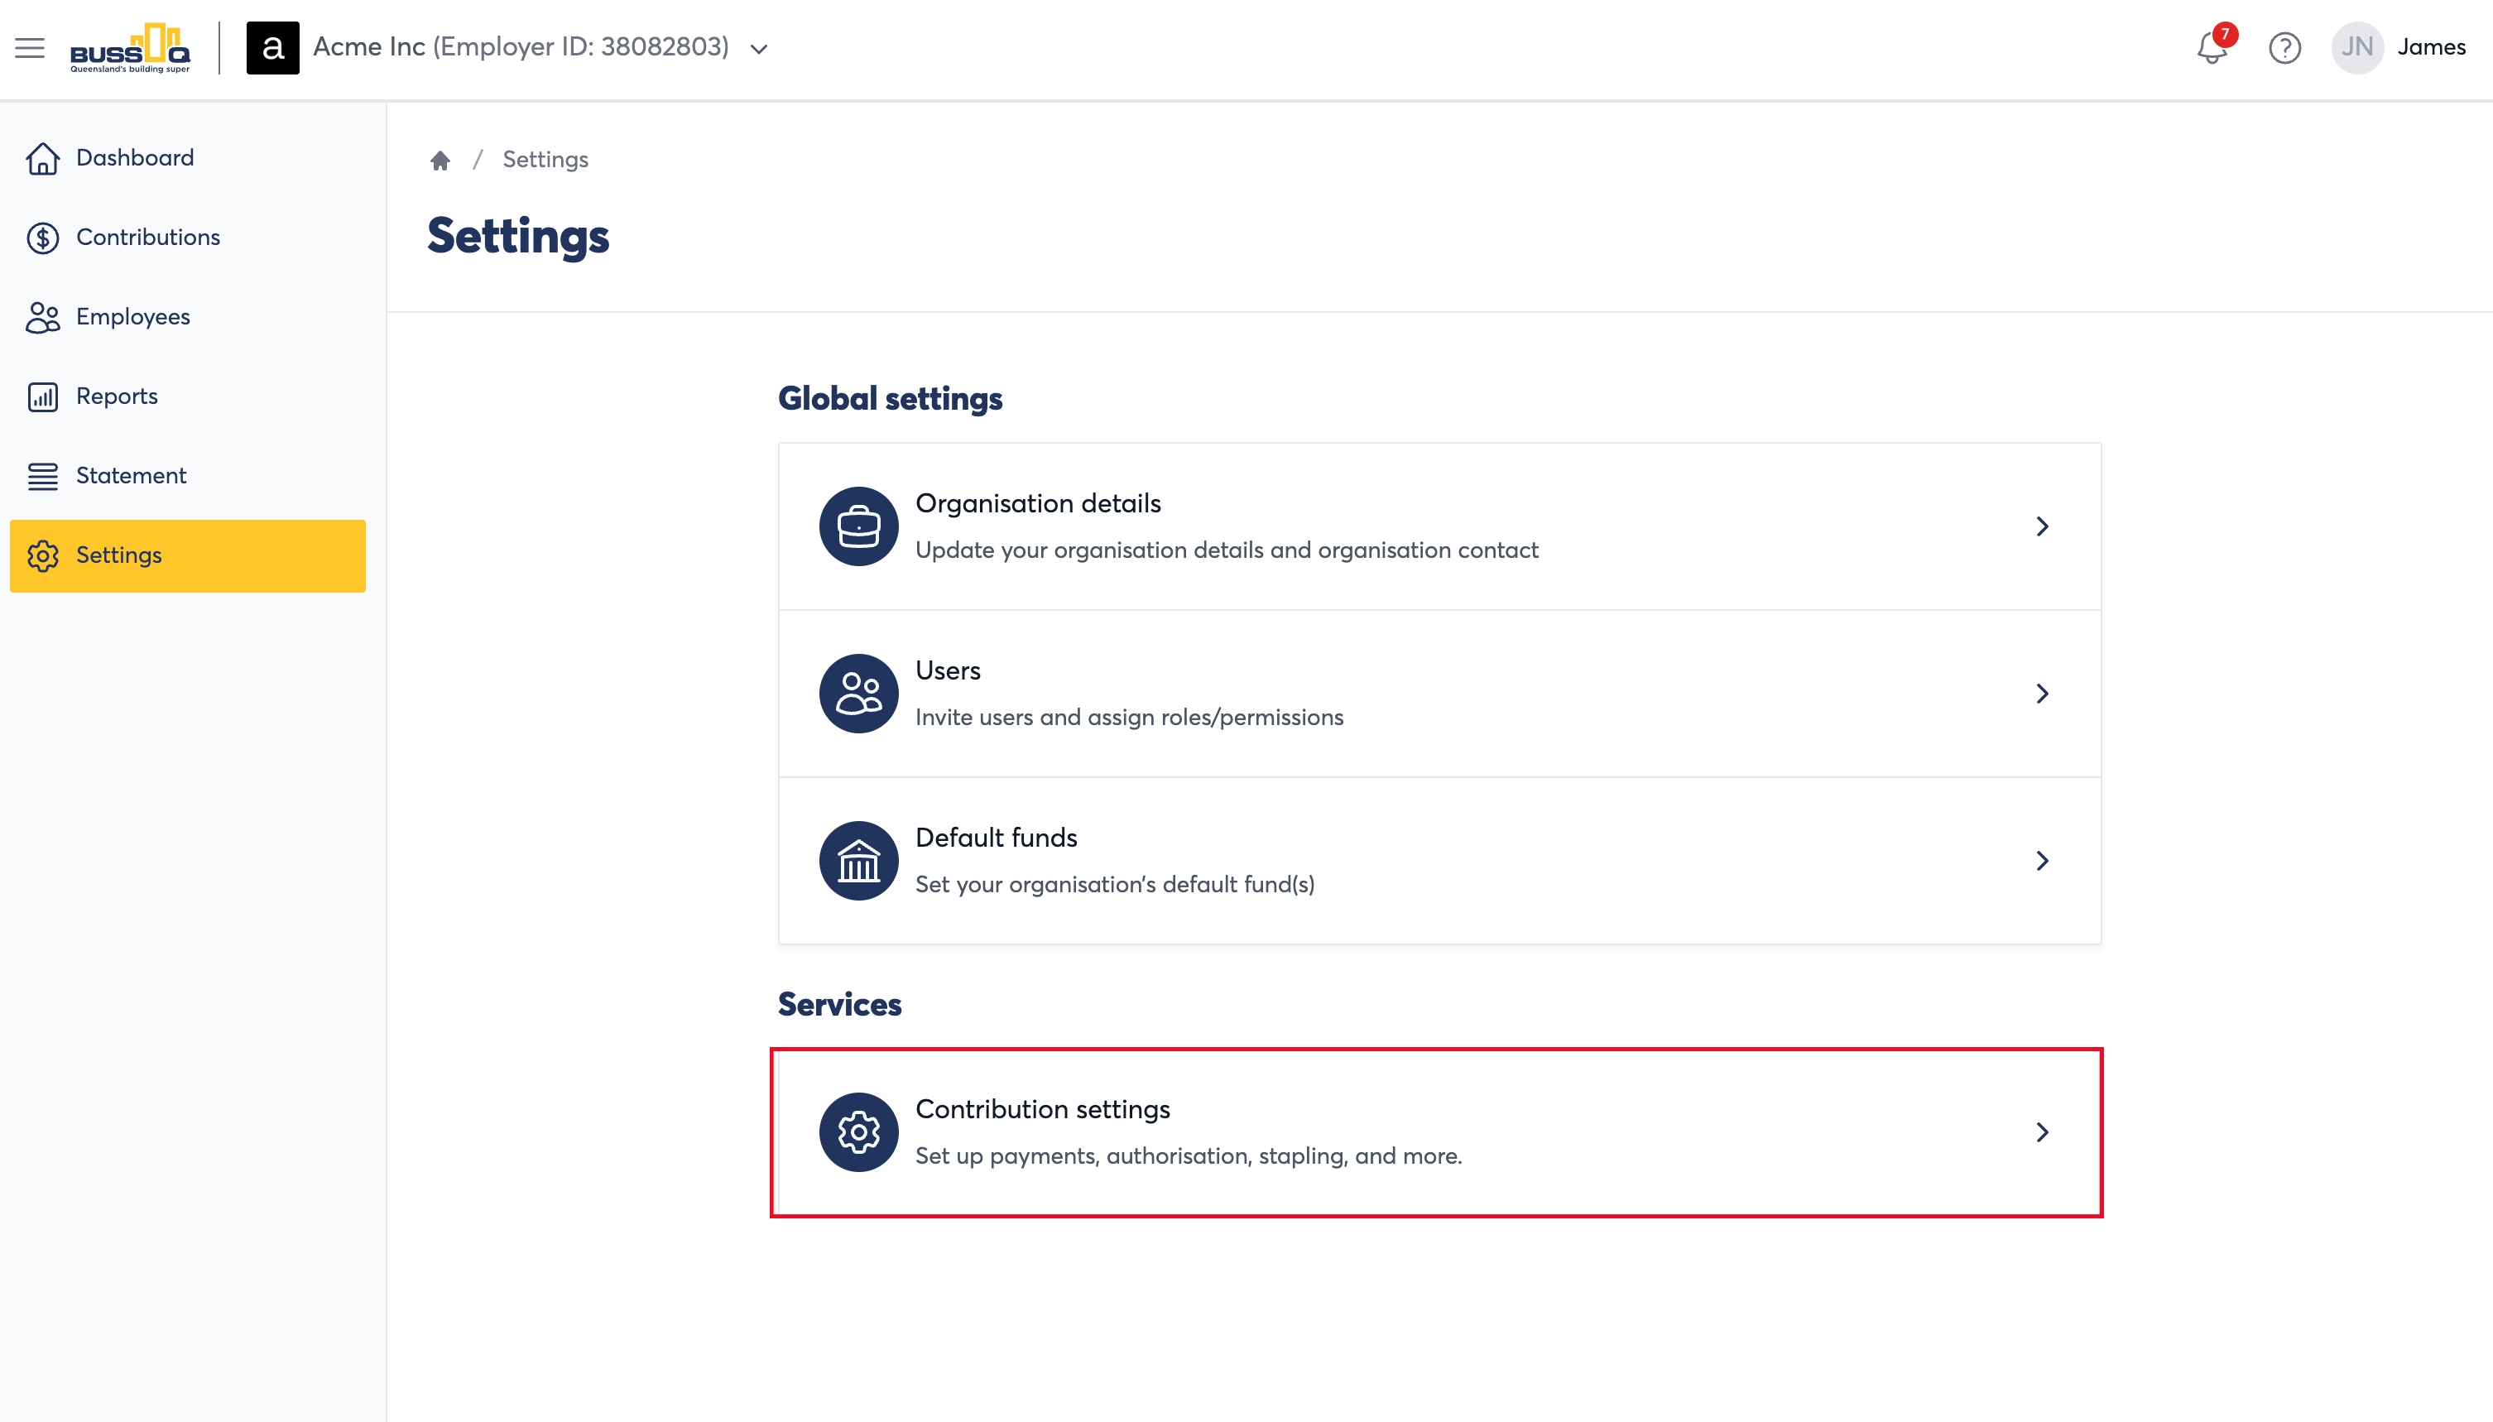Expand Organisation details with its chevron

[2042, 526]
